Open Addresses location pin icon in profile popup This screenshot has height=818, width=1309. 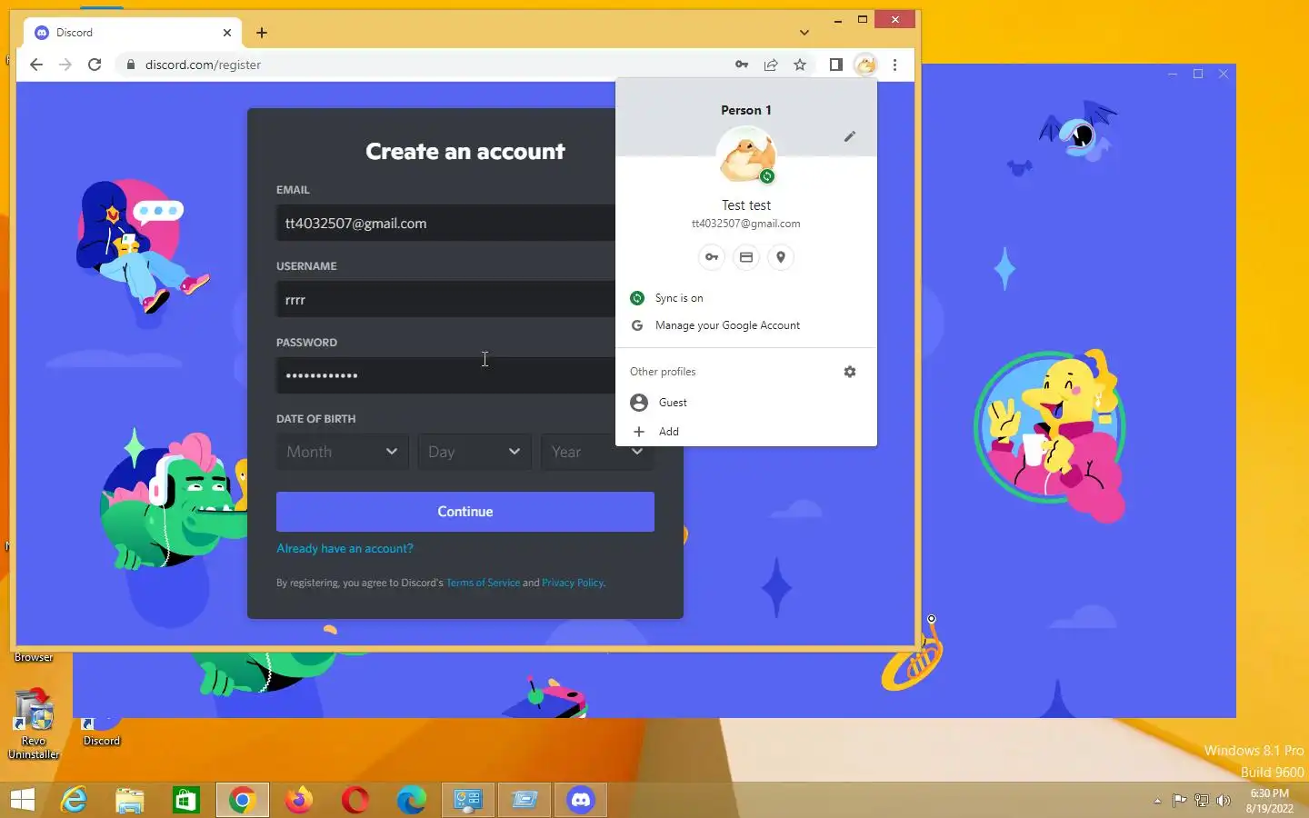tap(781, 257)
